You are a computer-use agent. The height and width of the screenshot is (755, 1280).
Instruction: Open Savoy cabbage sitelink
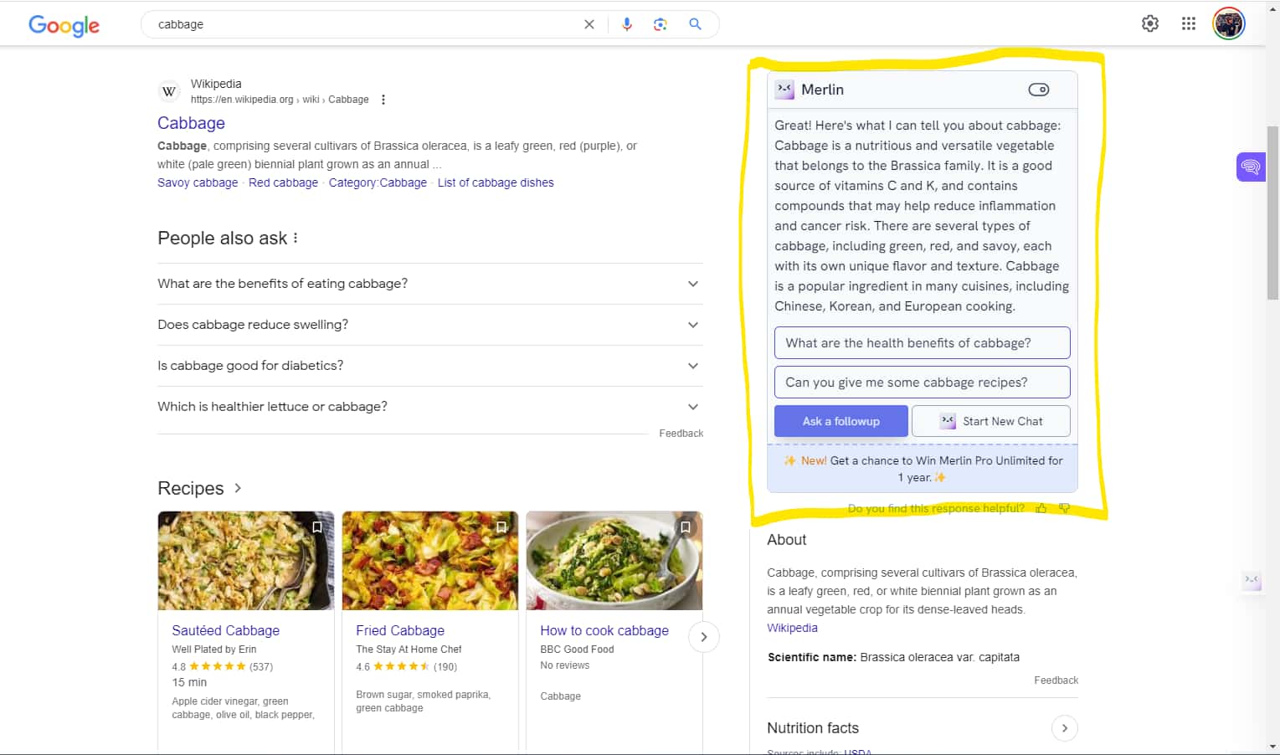[198, 182]
